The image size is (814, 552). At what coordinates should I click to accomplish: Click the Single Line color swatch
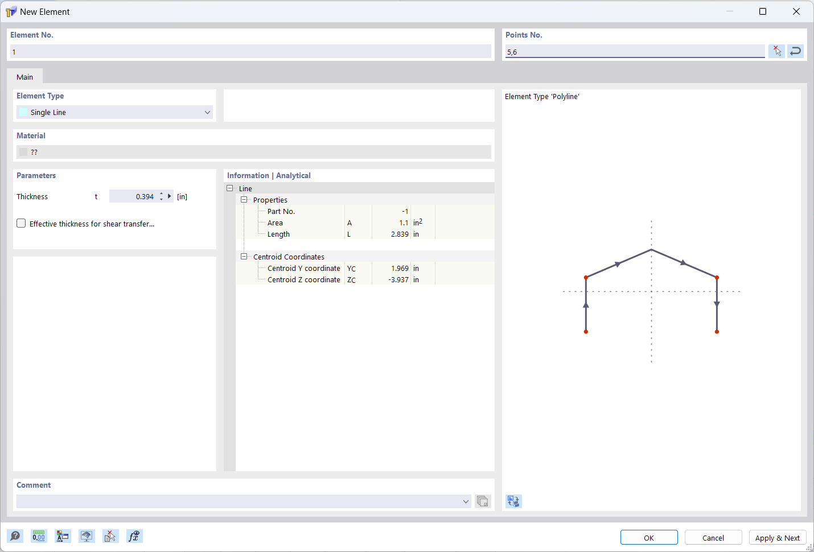(23, 112)
